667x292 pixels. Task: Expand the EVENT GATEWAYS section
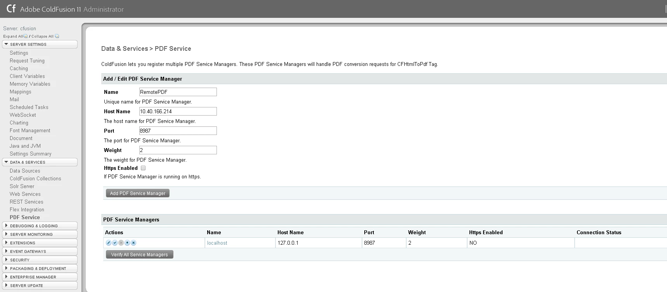[x=40, y=251]
